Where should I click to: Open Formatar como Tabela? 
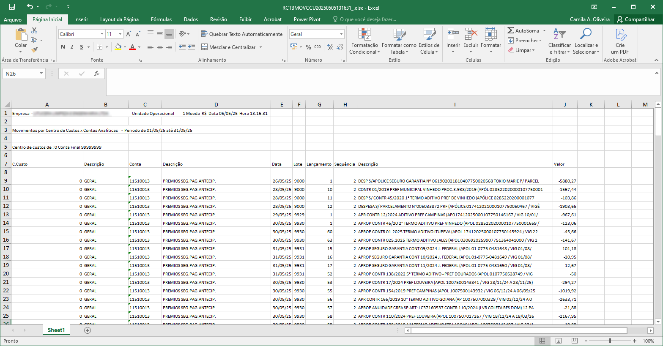[x=399, y=41]
